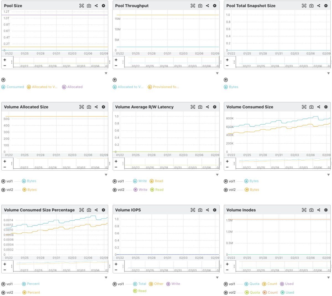
Task: Toggle the Quota series for vol1 inodes
Action: [x=252, y=284]
